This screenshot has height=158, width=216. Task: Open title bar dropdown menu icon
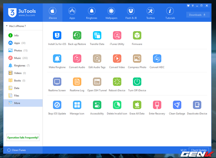pyautogui.click(x=193, y=6)
